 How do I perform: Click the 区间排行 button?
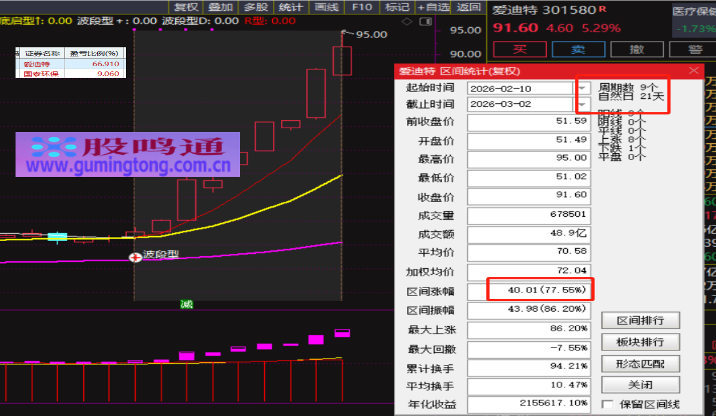(x=640, y=321)
